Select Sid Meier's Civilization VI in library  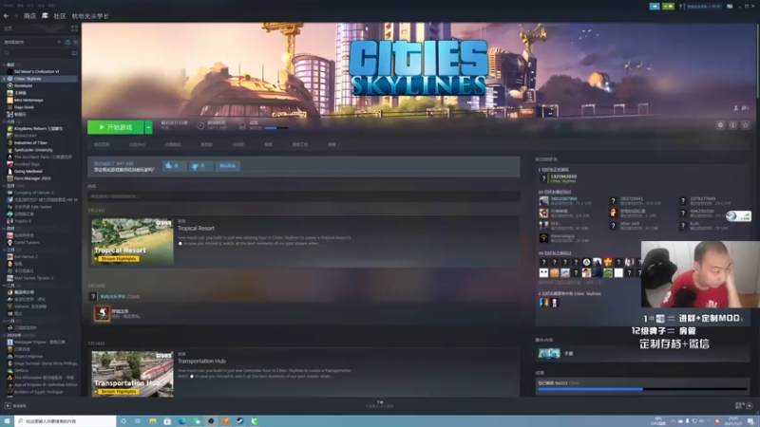point(36,71)
